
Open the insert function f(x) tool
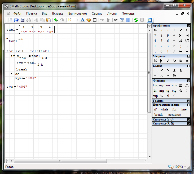[116, 20]
